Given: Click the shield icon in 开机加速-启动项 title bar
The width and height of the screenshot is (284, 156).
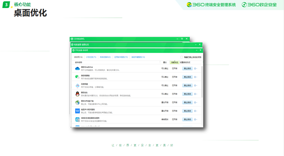Looking at the screenshot, I should point(74,50).
